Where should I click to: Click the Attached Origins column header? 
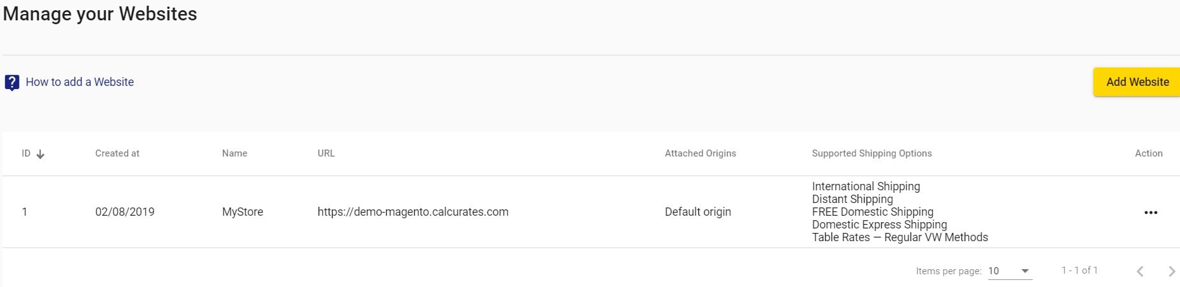tap(700, 153)
